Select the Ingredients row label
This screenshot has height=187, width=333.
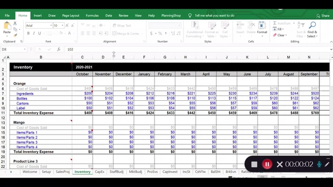(25, 94)
